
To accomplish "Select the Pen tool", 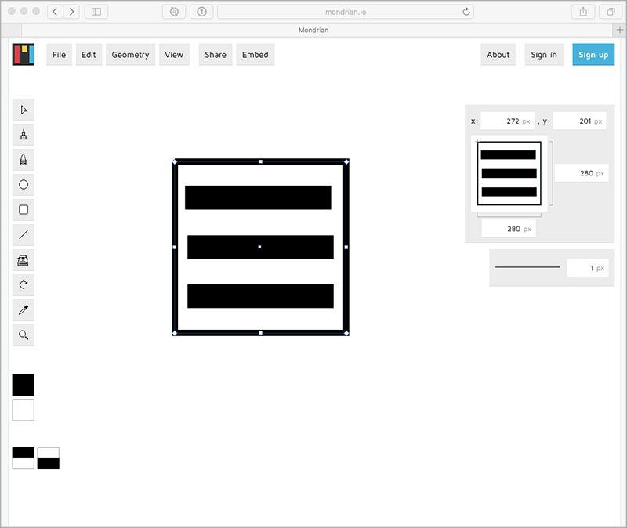I will click(24, 135).
